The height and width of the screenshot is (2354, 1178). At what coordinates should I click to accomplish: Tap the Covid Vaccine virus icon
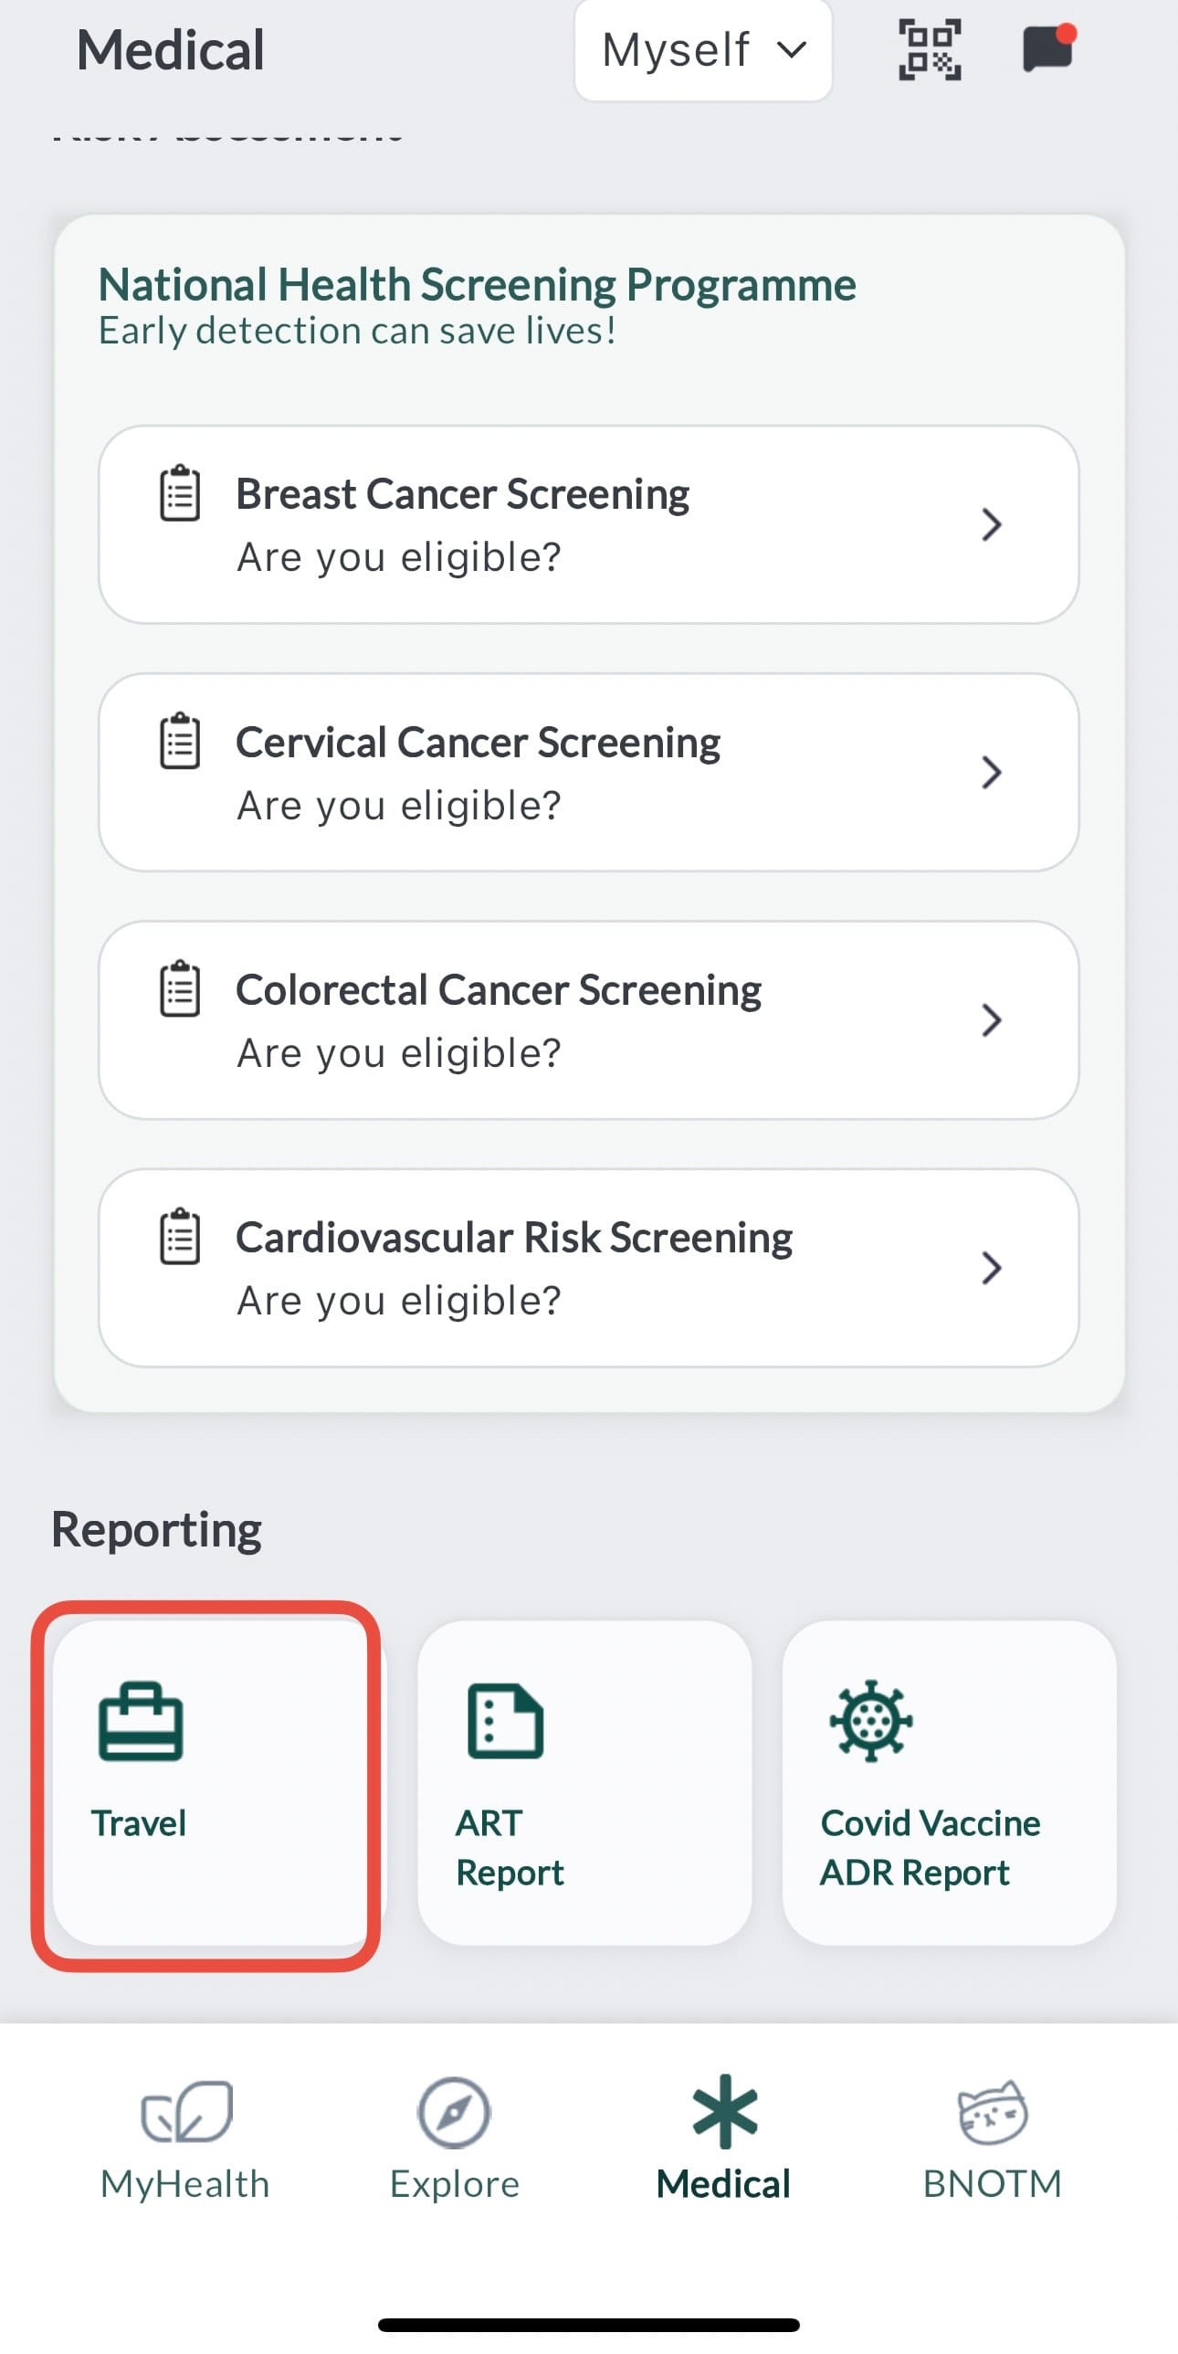click(870, 1721)
